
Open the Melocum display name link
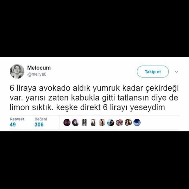point(39,68)
